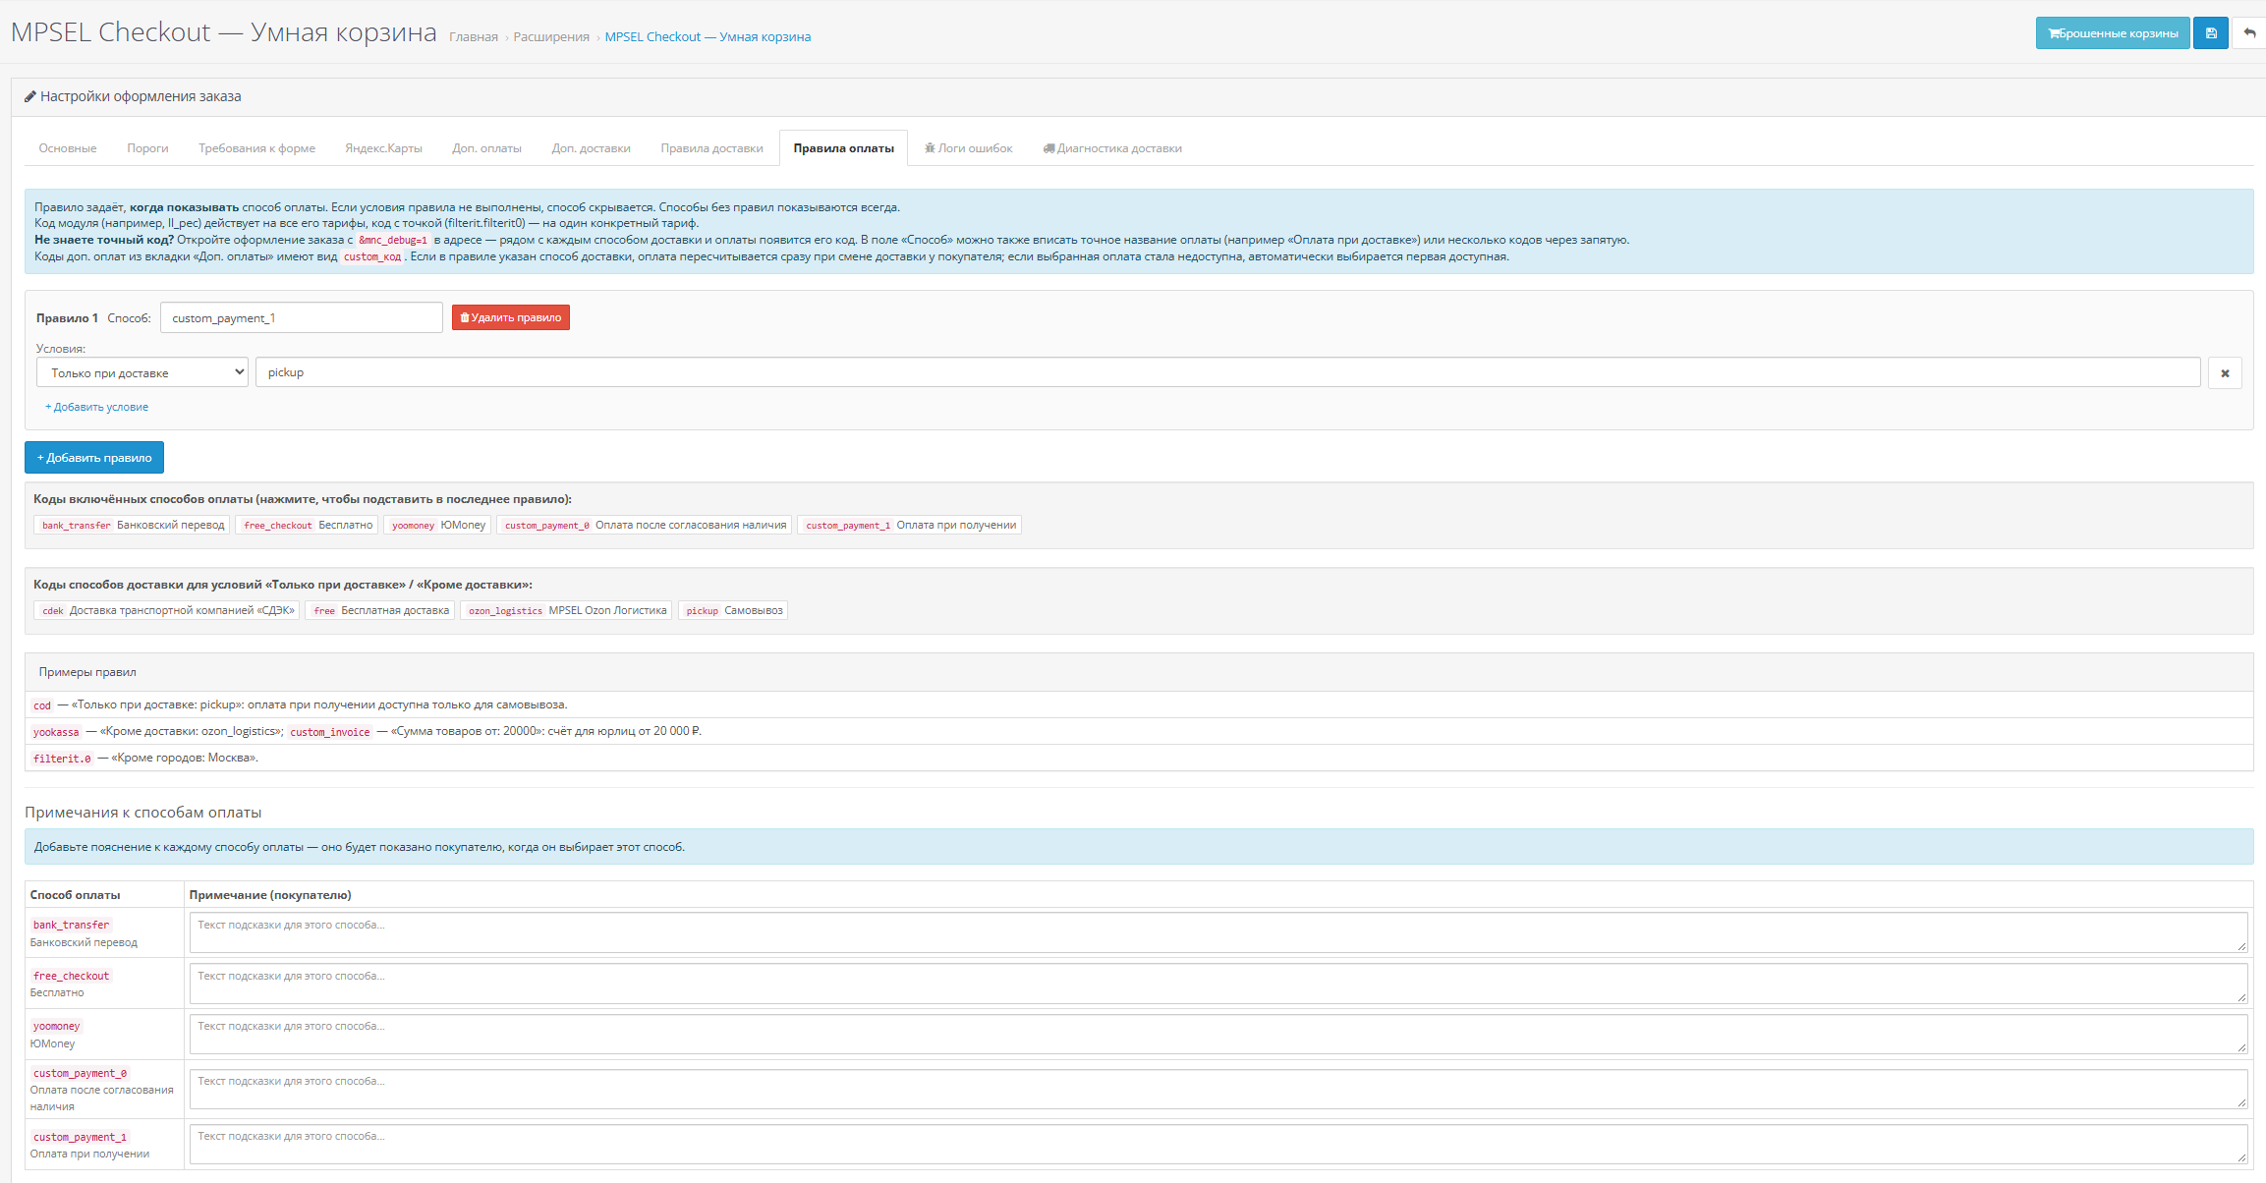Open the Логи ошибок tab
2266x1183 pixels.
969,148
